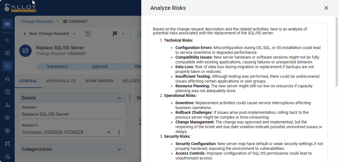Click the search magnifier in sidebar

pos(7,40)
